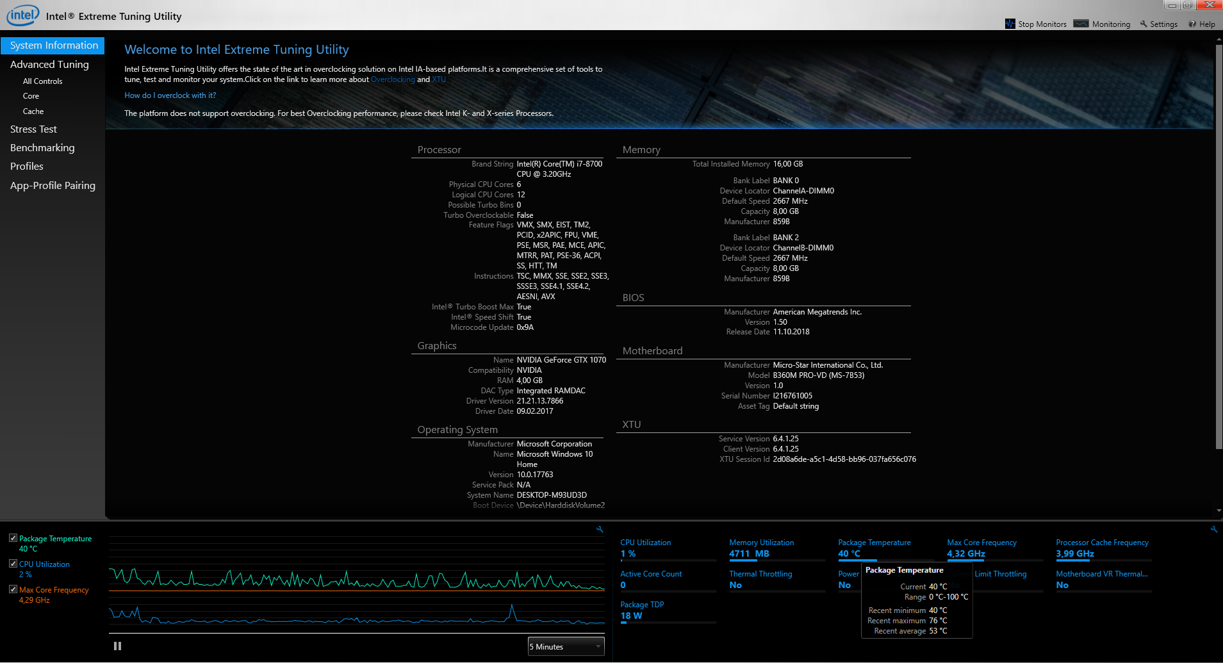The image size is (1223, 663).
Task: Go to All Controls under Advanced Tuning
Action: click(x=43, y=81)
